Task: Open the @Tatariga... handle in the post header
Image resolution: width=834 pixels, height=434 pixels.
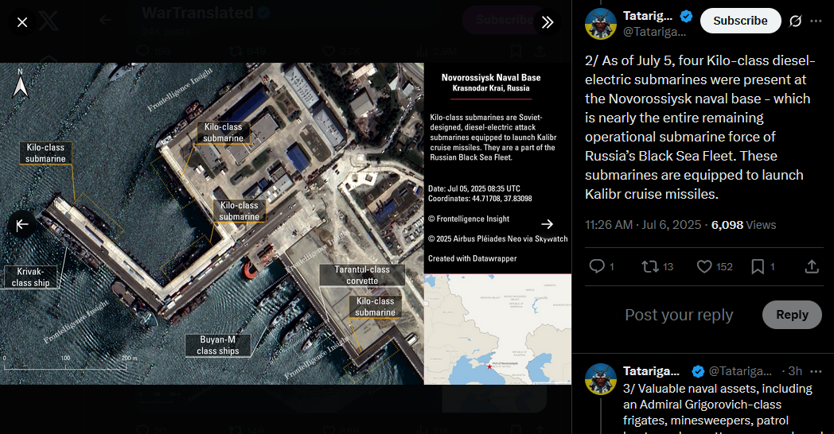Action: (x=654, y=32)
